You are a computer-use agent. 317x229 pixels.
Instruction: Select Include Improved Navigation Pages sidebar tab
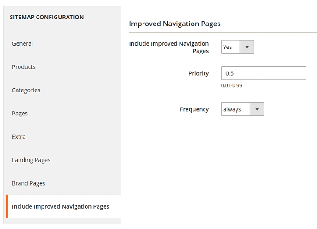(x=61, y=206)
